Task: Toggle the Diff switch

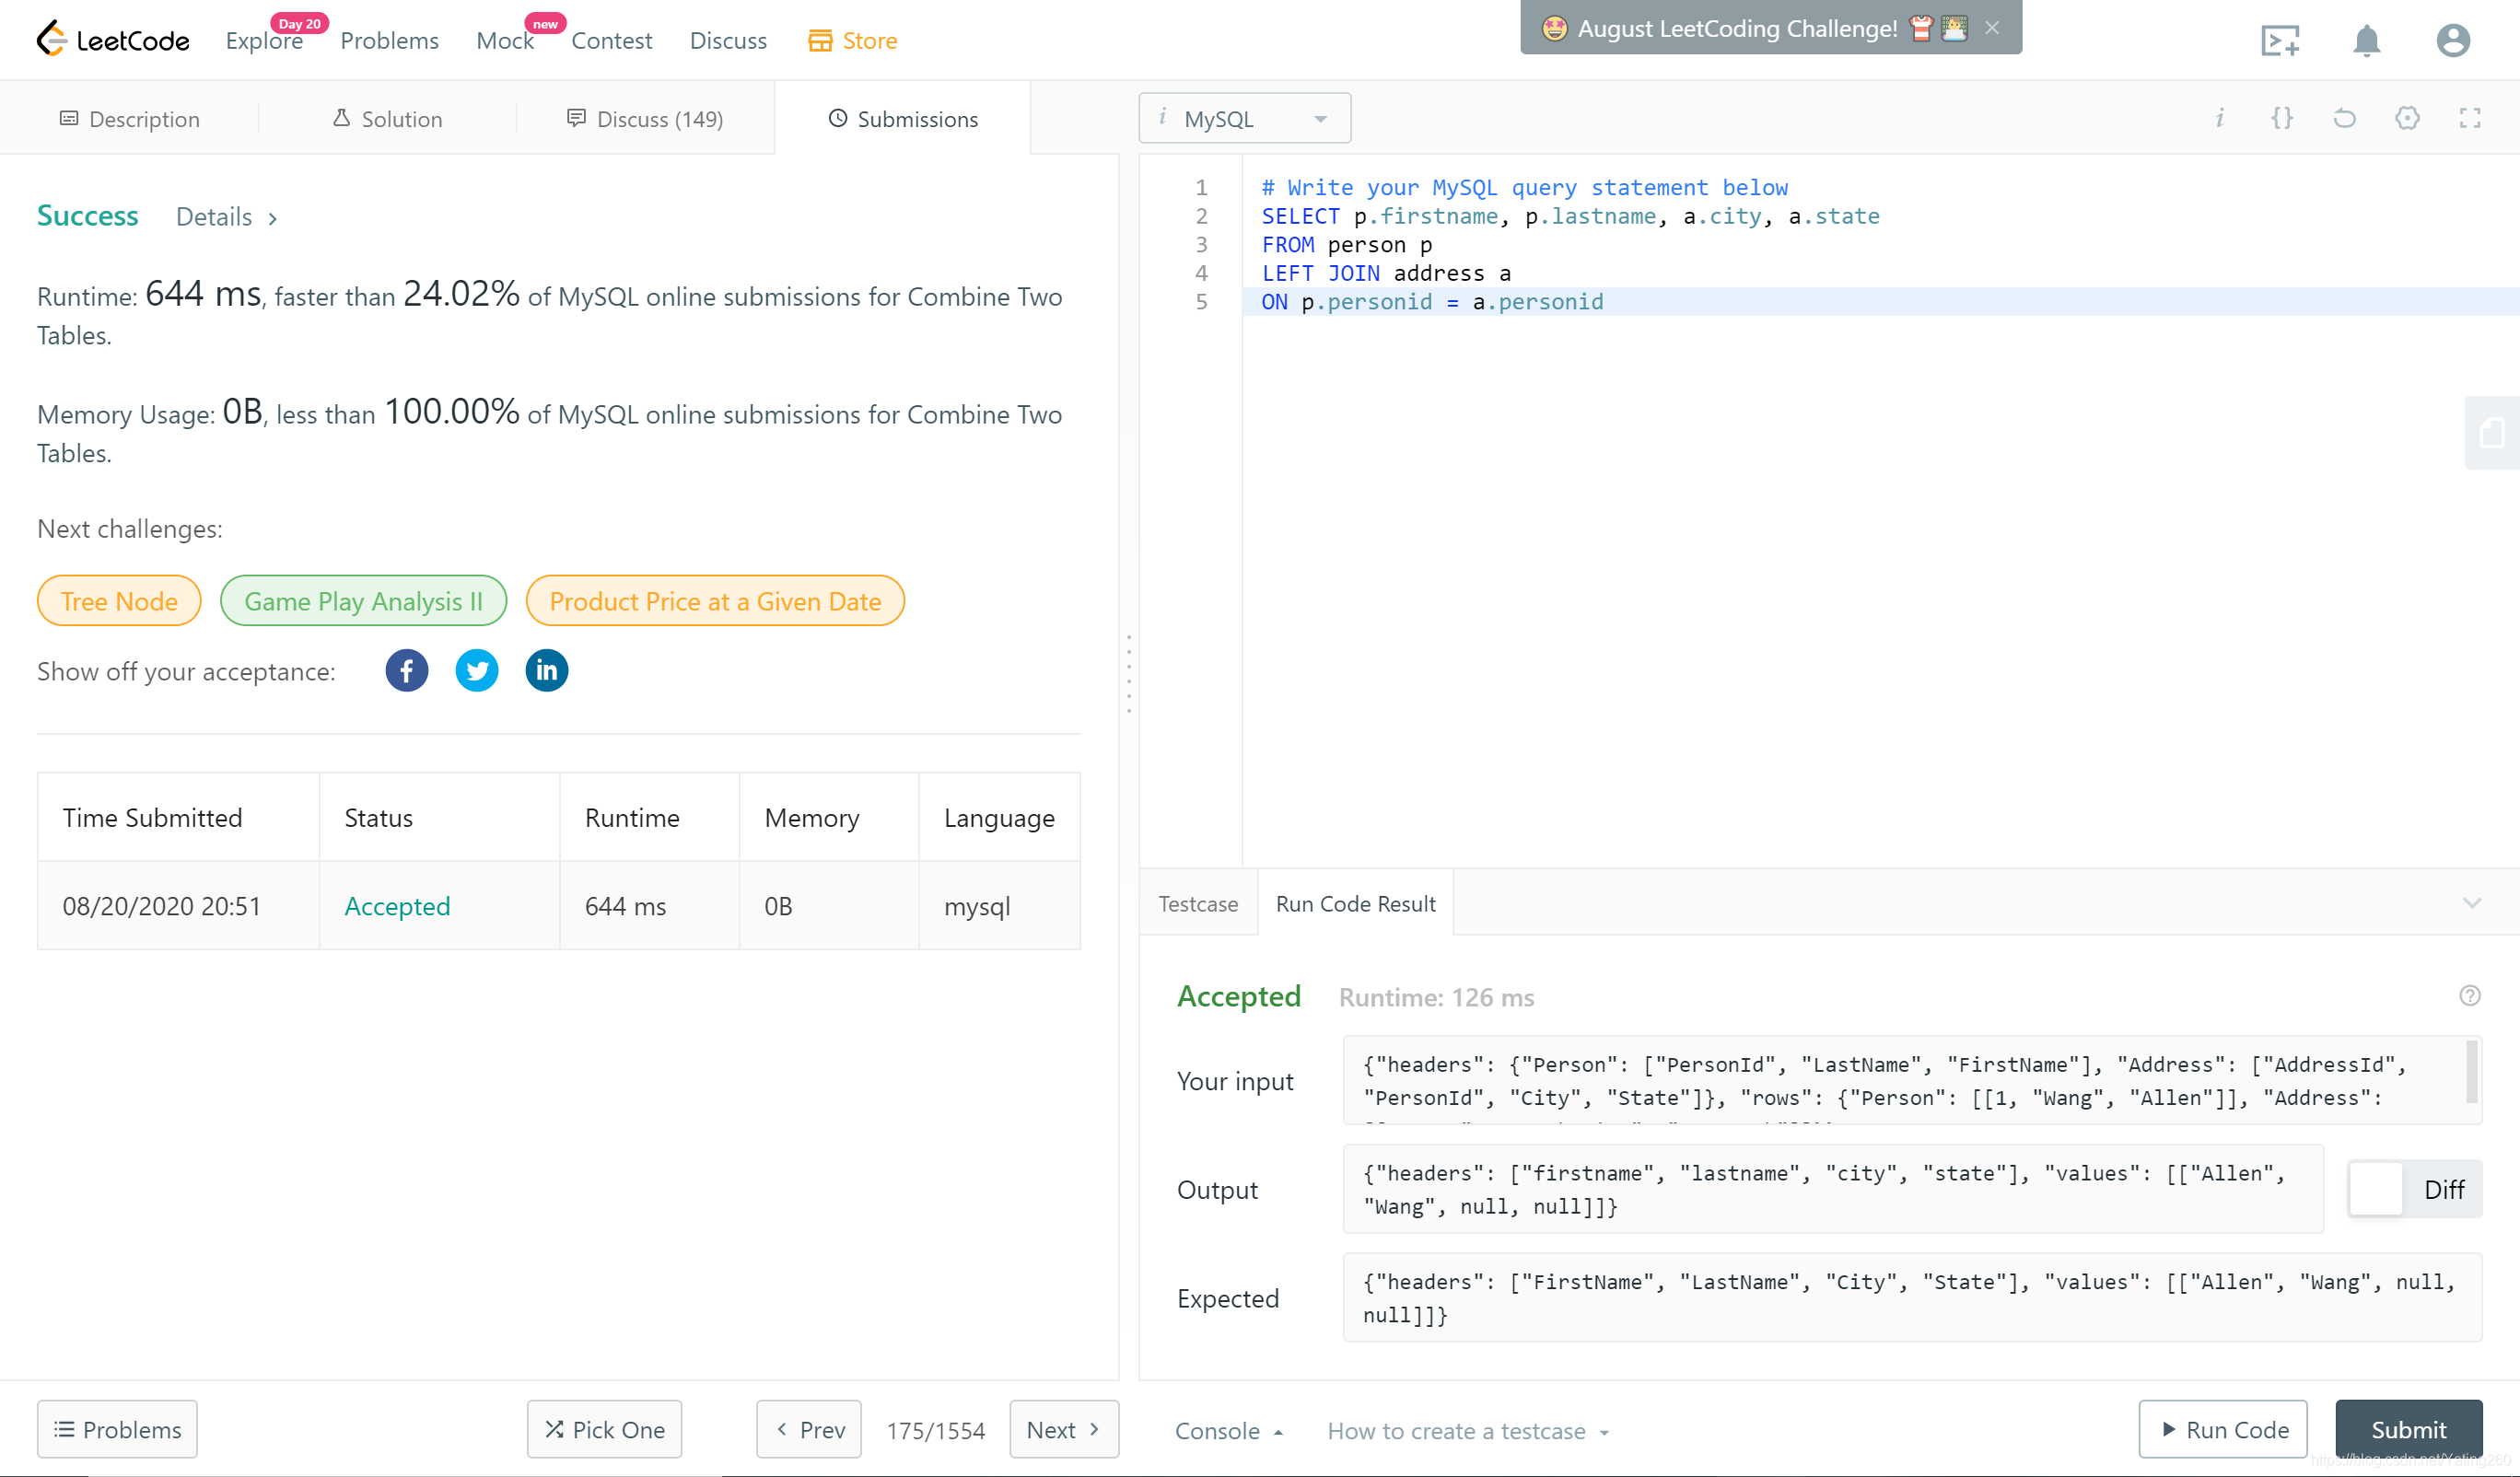Action: [2376, 1189]
